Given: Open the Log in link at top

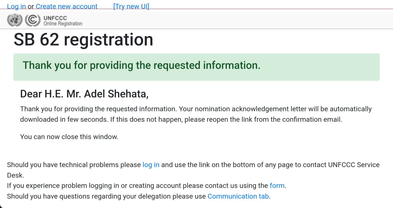Looking at the screenshot, I should (16, 6).
